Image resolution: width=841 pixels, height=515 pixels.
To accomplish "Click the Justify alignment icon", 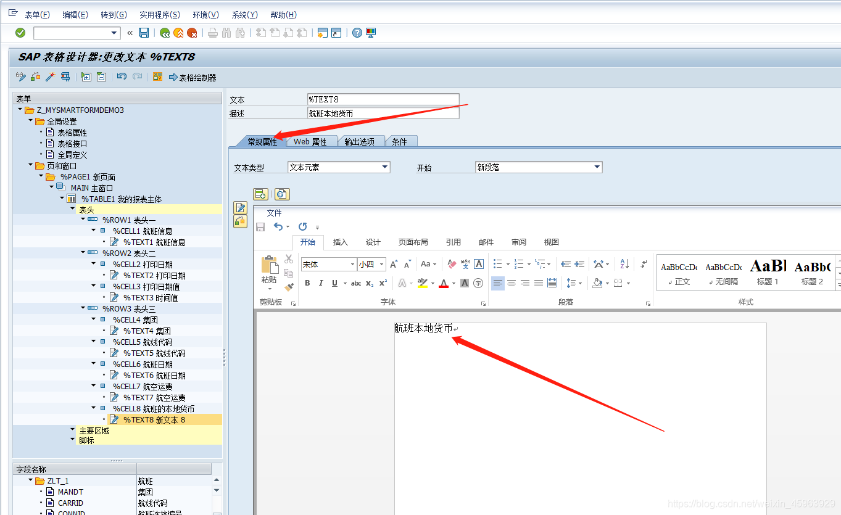I will click(x=539, y=283).
